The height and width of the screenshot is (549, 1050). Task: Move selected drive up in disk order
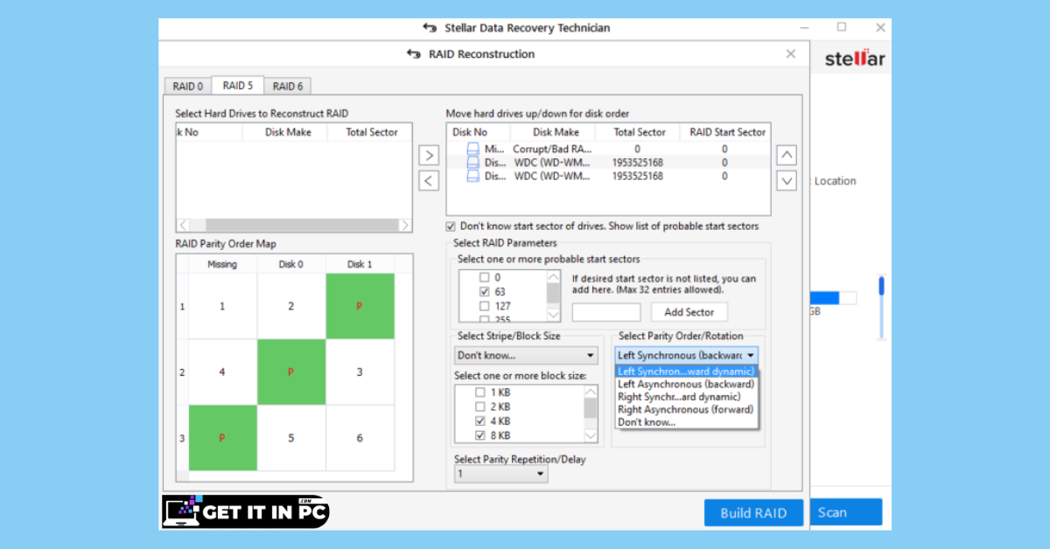coord(787,156)
